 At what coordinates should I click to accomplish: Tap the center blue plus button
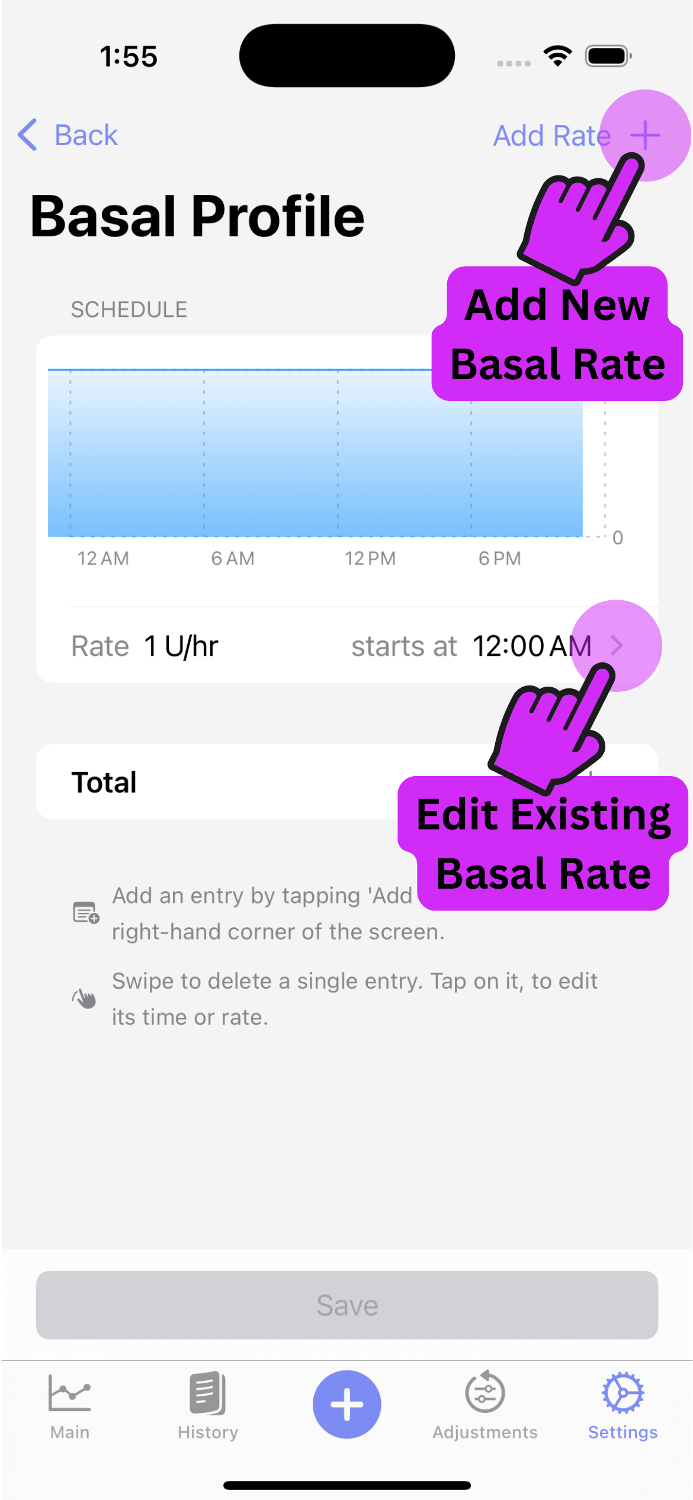(x=346, y=1404)
